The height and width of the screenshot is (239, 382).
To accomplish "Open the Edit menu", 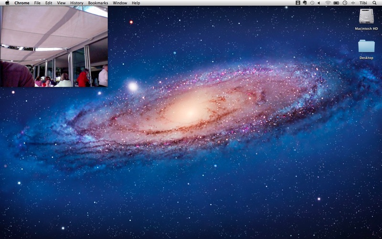I will coord(49,3).
